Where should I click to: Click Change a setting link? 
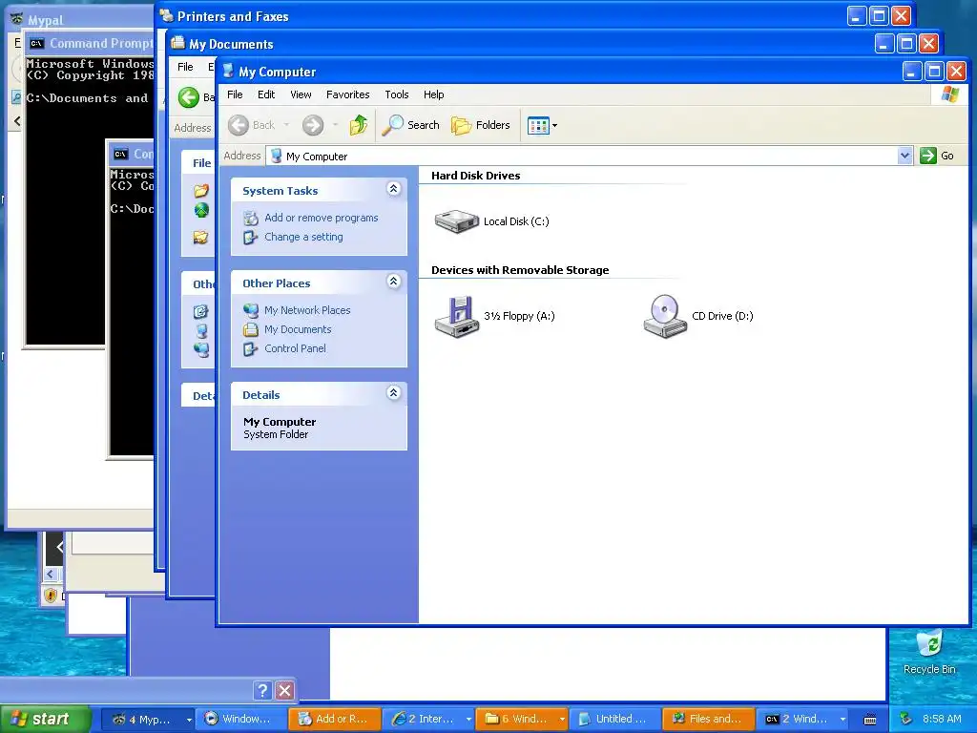(x=303, y=237)
